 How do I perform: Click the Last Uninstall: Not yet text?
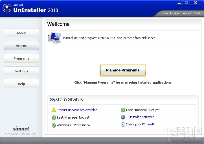click(142, 110)
